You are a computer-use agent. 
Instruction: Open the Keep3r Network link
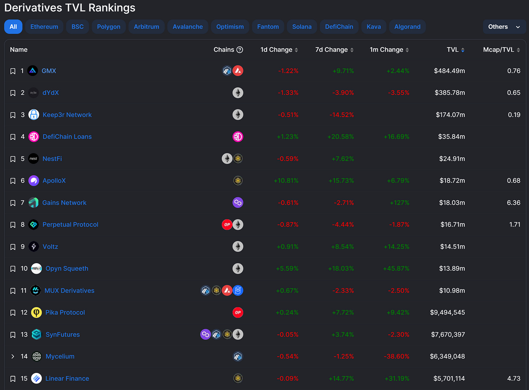click(67, 115)
